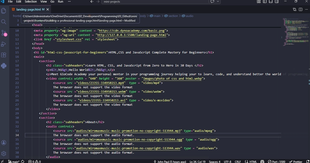Open the Extensions view
The height and width of the screenshot is (163, 310).
pyautogui.click(x=3, y=55)
